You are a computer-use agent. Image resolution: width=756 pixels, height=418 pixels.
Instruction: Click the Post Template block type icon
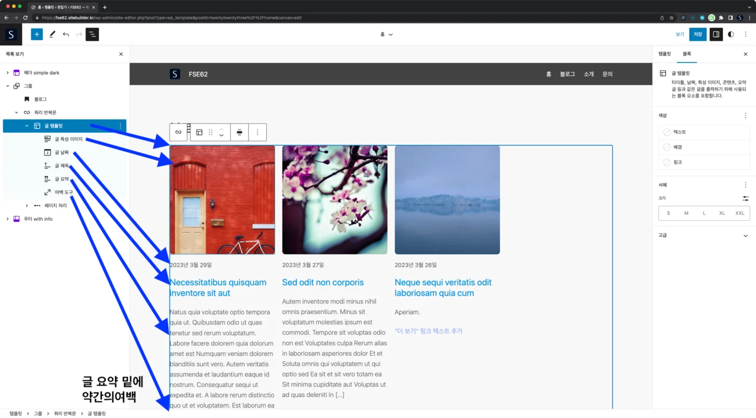[x=199, y=132]
